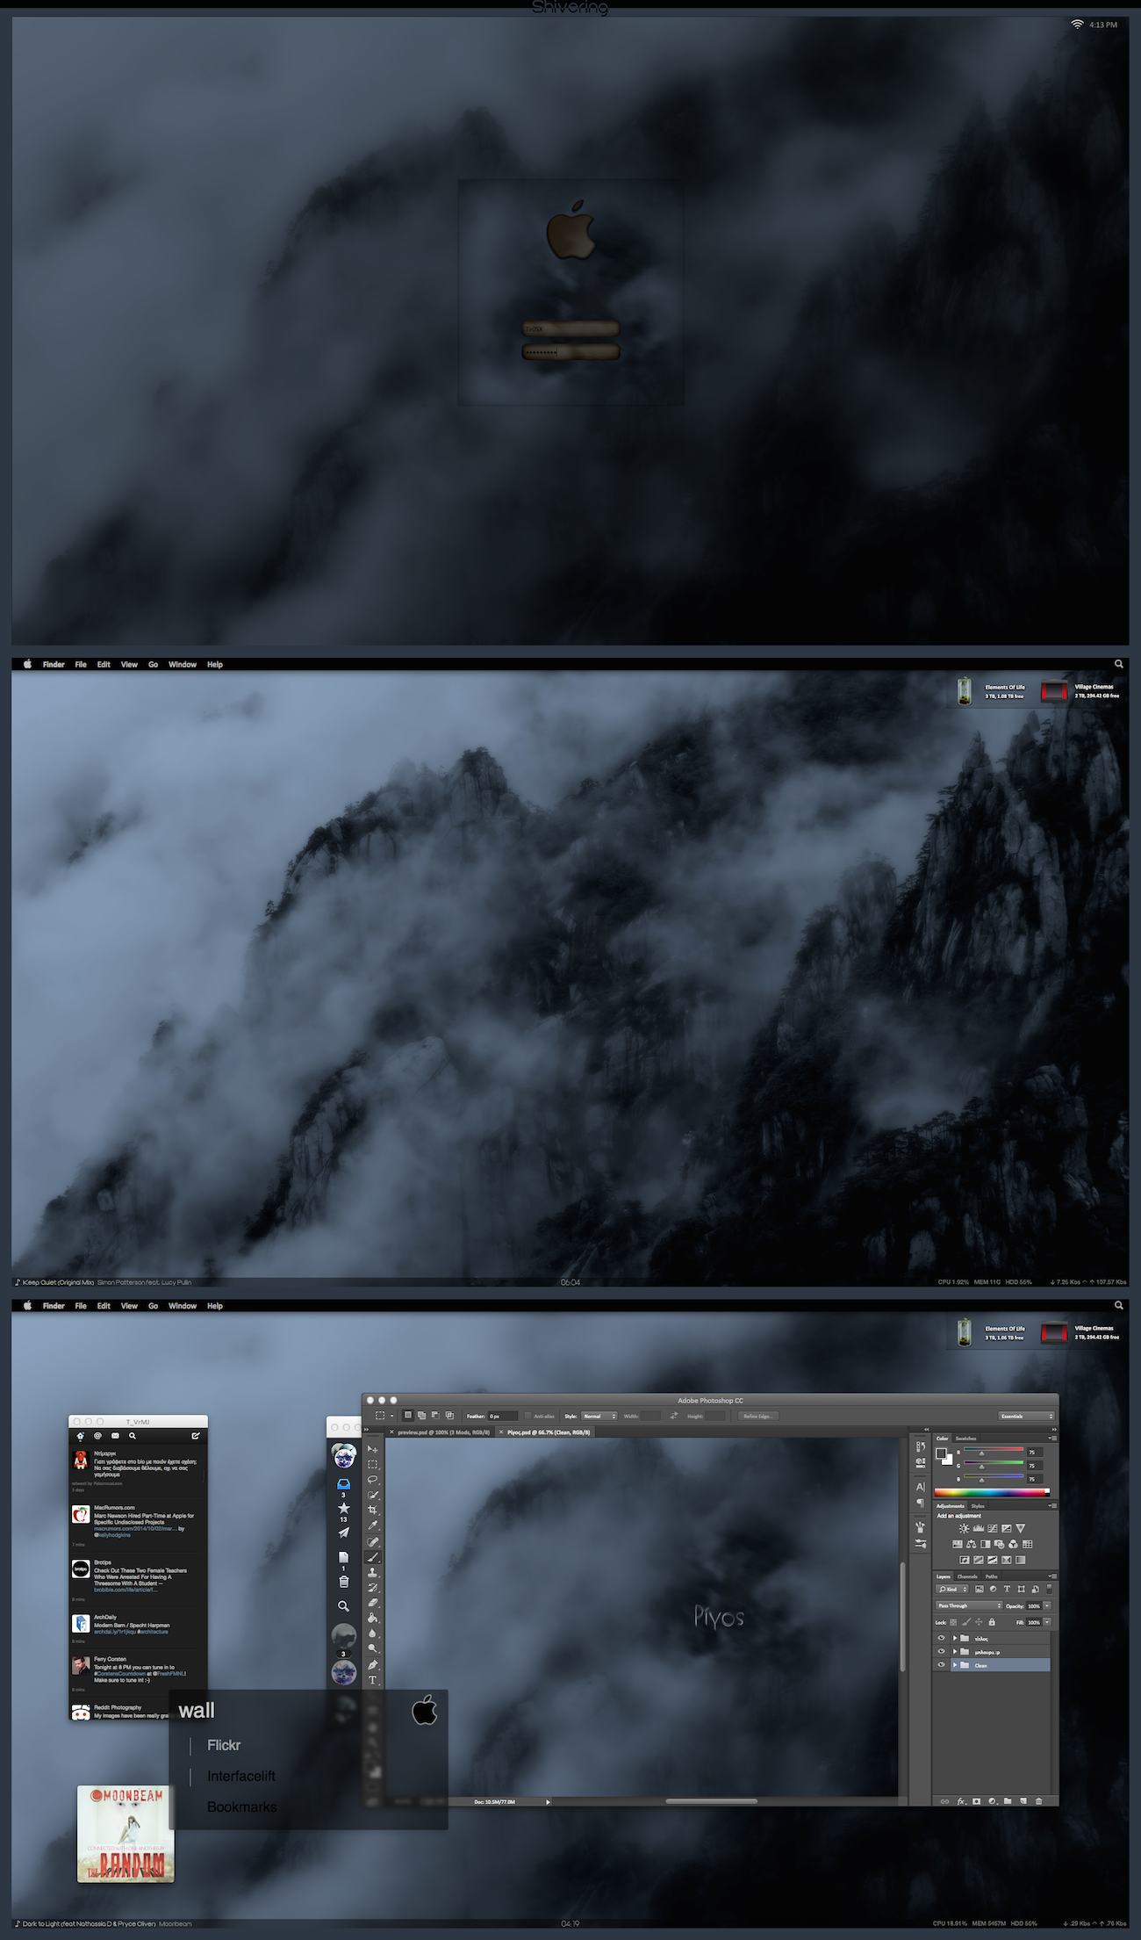Open the mail app's blue inbox icon

coord(344,1484)
